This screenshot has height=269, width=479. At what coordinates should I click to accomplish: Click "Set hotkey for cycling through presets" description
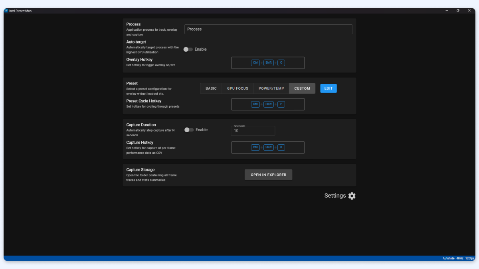[x=153, y=106]
